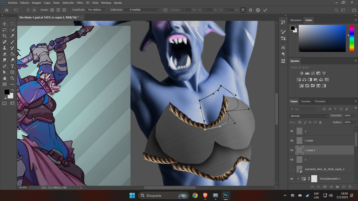
Task: Open Google Chrome from the taskbar
Action: point(195,195)
